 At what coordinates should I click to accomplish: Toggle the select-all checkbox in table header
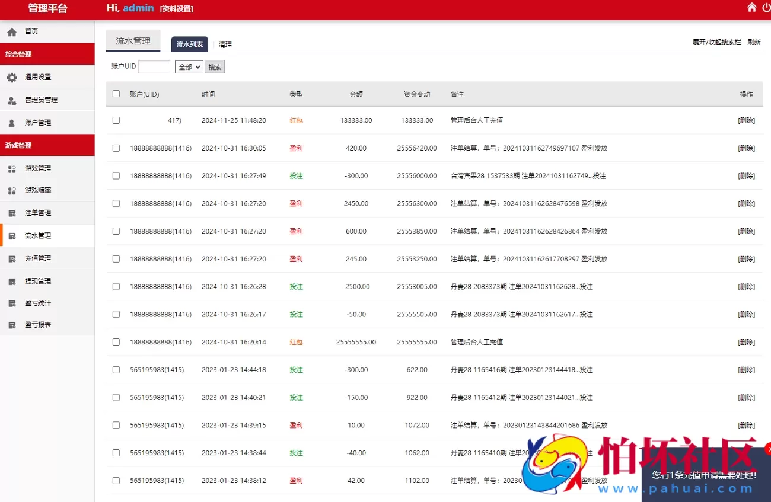click(x=116, y=94)
